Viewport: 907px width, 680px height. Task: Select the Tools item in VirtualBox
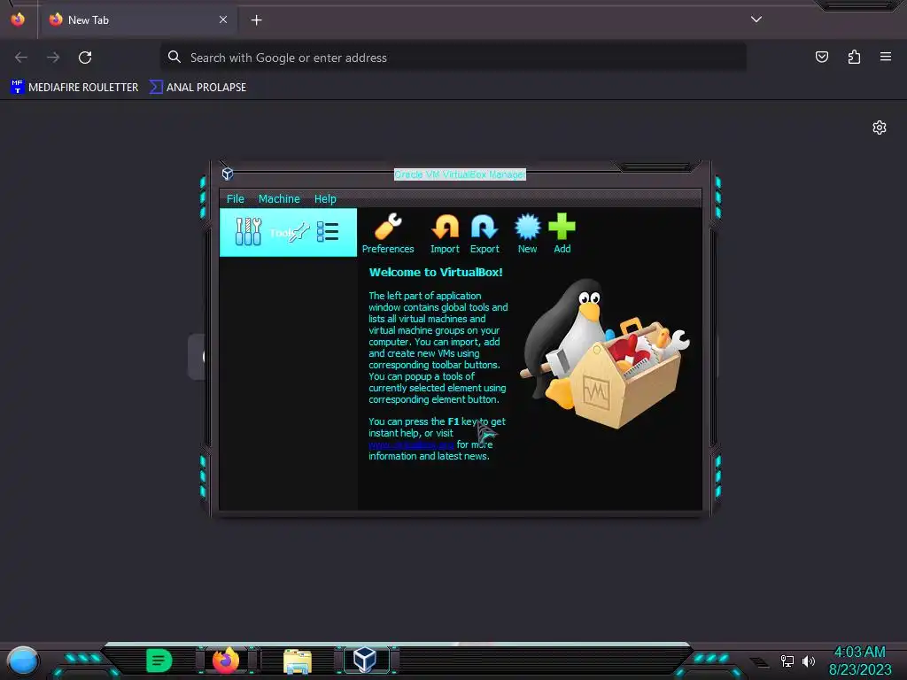click(x=288, y=233)
